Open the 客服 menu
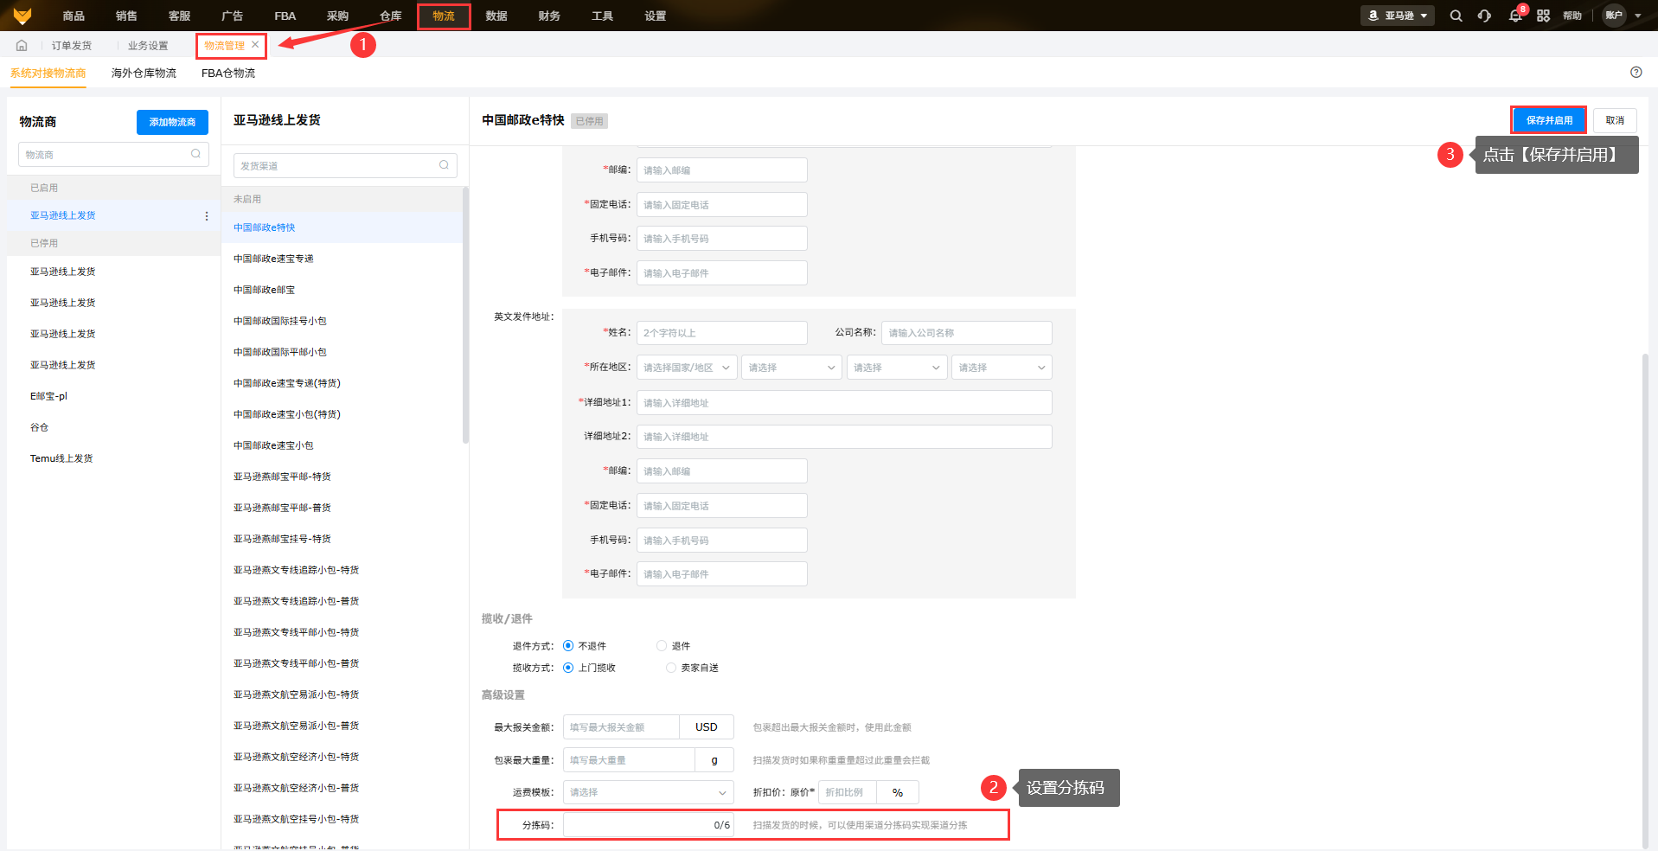The height and width of the screenshot is (851, 1658). [x=179, y=16]
